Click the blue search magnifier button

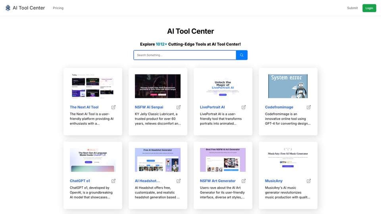[x=242, y=55]
